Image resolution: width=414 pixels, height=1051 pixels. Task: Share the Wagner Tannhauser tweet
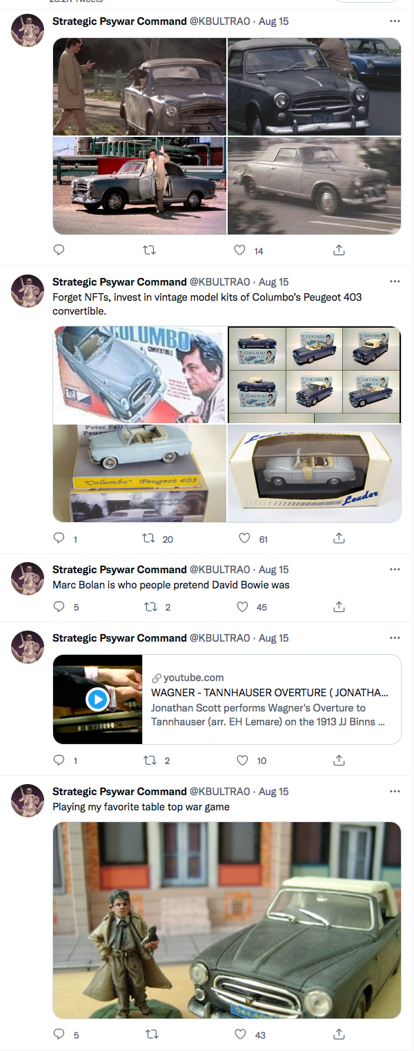(x=339, y=761)
